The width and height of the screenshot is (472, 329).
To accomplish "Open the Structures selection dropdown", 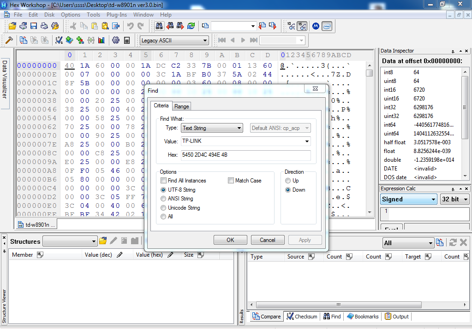I will pos(70,241).
